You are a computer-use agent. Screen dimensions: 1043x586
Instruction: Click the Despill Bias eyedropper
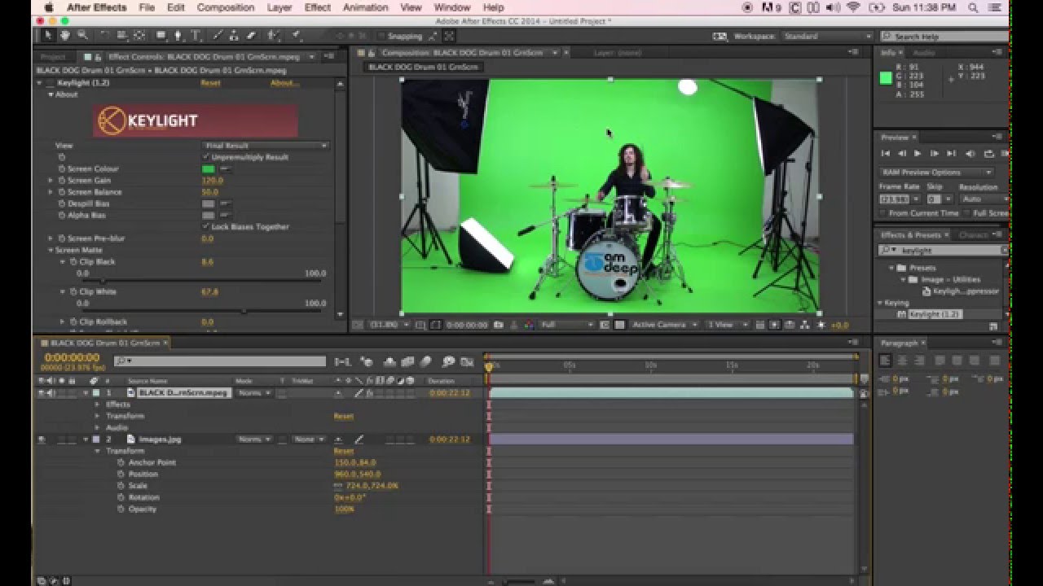click(x=225, y=203)
